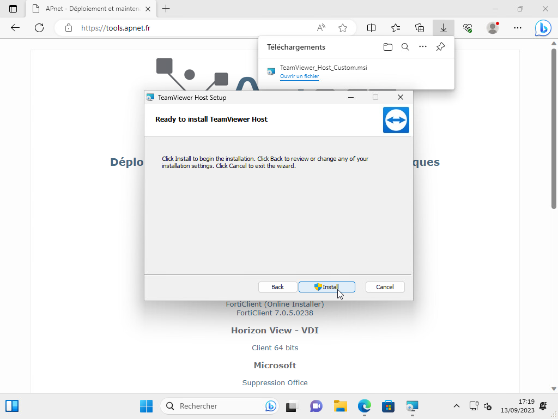This screenshot has height=419, width=558.
Task: Add this page to favorites star
Action: pos(343,28)
